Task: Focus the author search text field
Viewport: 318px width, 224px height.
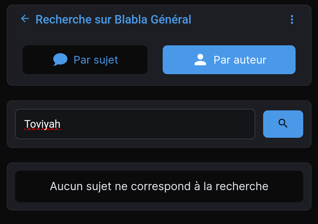Action: point(135,124)
